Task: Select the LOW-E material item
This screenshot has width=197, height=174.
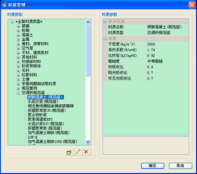Action: point(33,137)
